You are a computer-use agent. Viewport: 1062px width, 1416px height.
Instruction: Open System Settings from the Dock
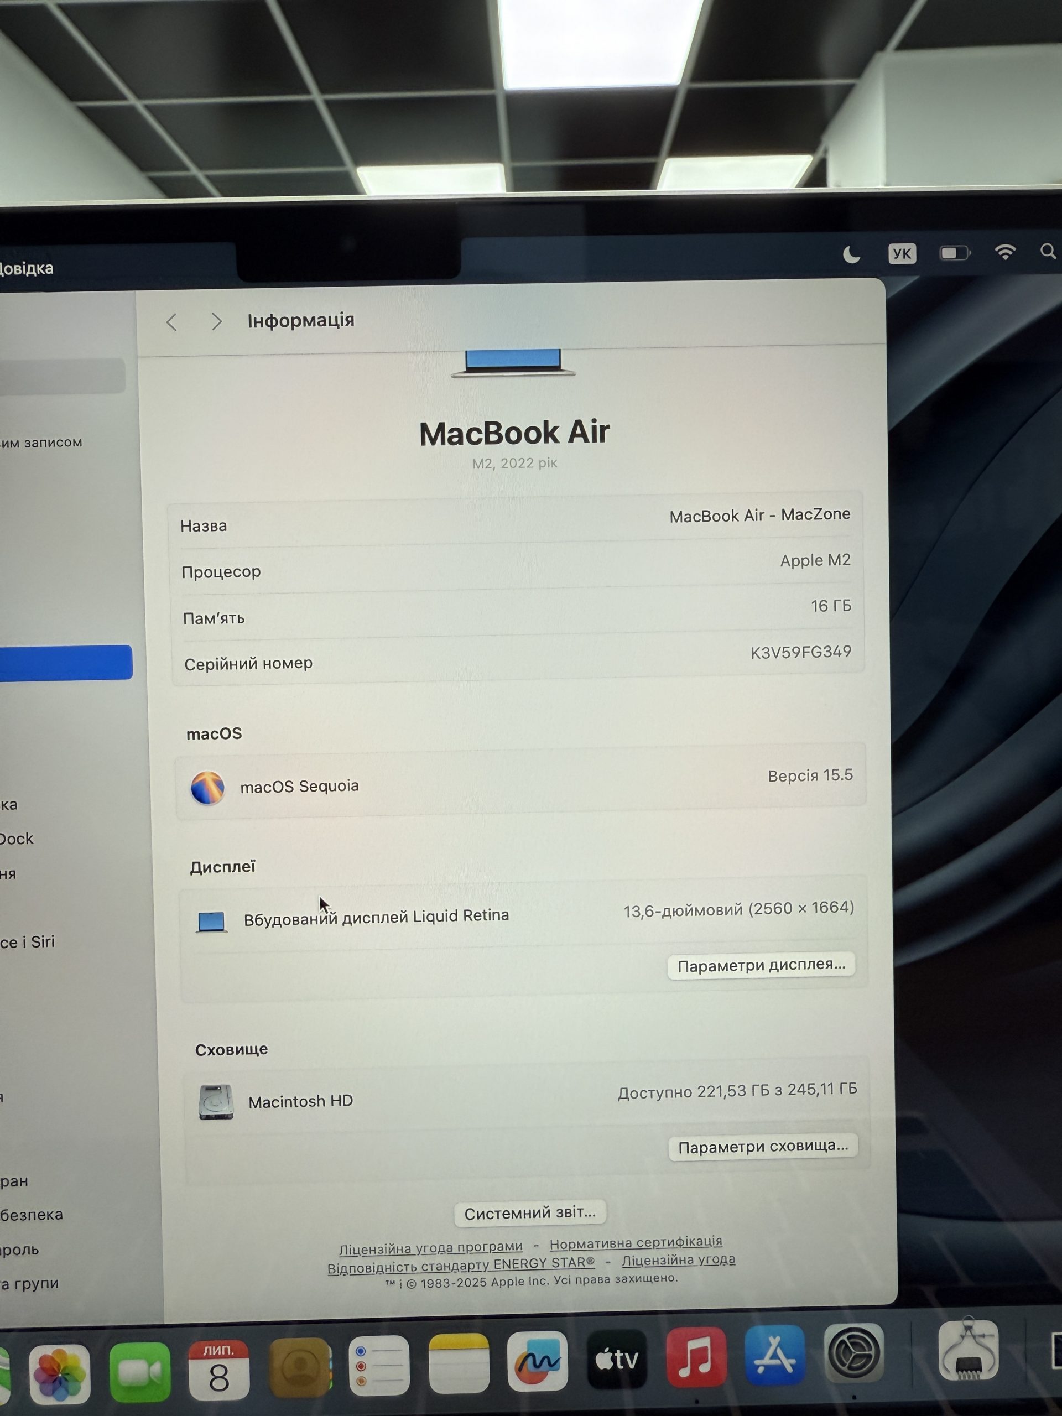coord(853,1352)
